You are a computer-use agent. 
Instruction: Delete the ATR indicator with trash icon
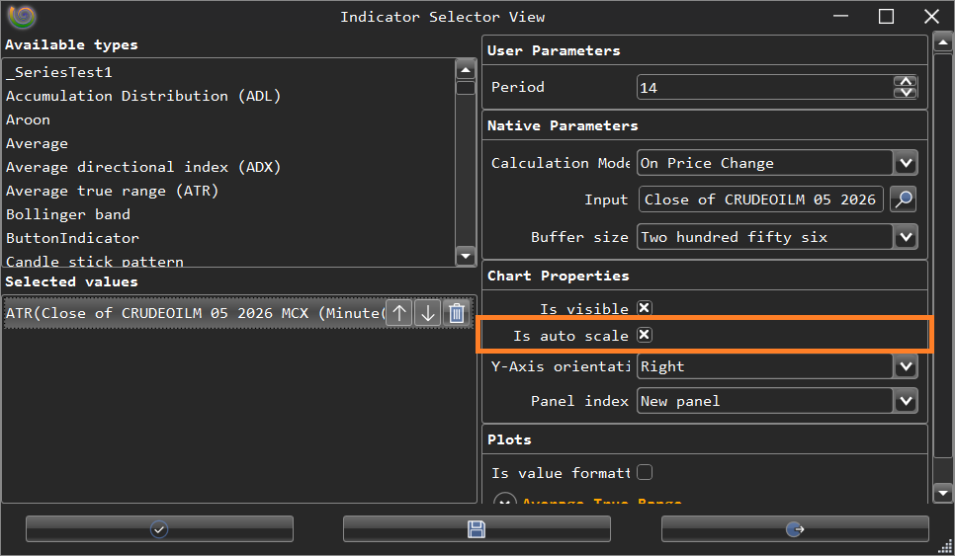pos(457,313)
